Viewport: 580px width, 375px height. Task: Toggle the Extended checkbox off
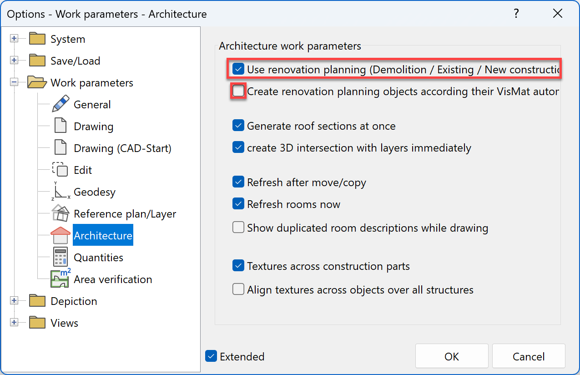tap(211, 356)
